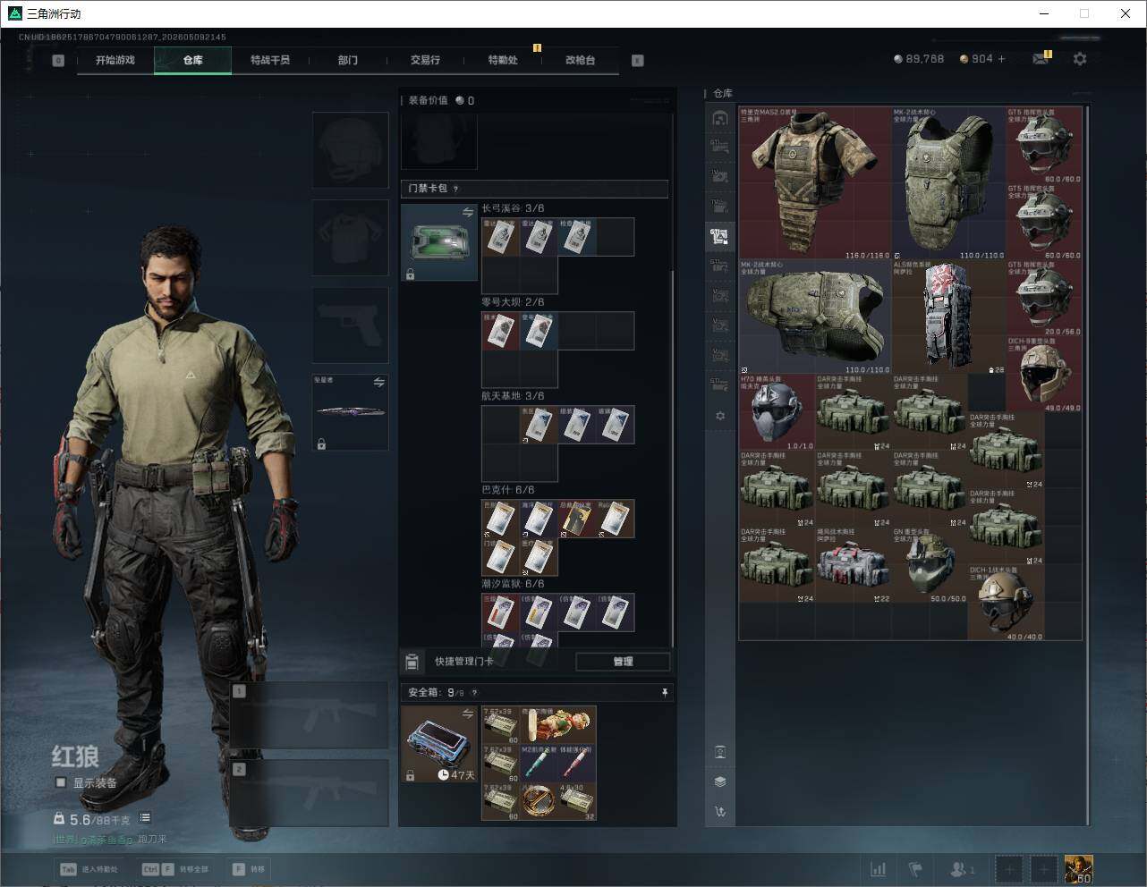
Task: Select the MAS2.0 armor with 116.0/116.0 durability
Action: pos(815,183)
